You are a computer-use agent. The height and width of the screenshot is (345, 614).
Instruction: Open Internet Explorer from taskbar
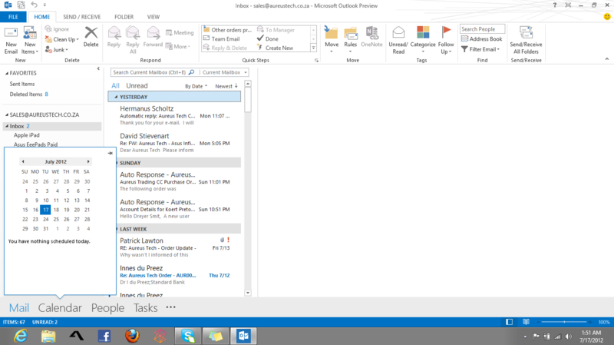[21, 336]
